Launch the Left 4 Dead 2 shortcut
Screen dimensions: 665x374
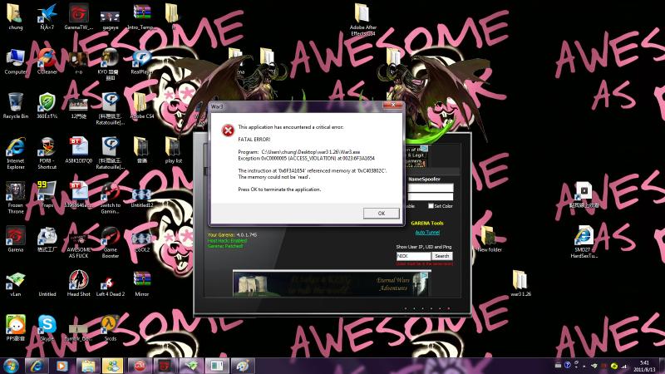click(111, 287)
